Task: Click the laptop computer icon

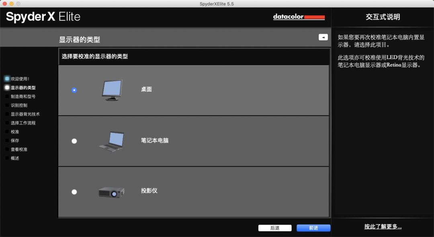Action: (111, 141)
